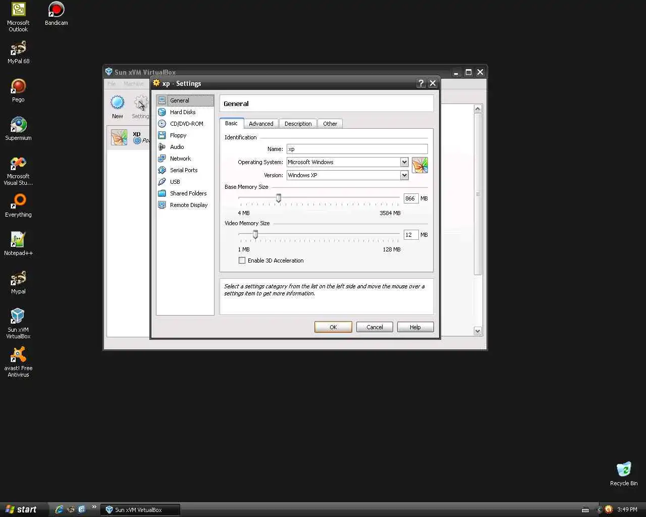Expand the quick launch chevron on taskbar
This screenshot has width=646, height=517.
coord(94,507)
